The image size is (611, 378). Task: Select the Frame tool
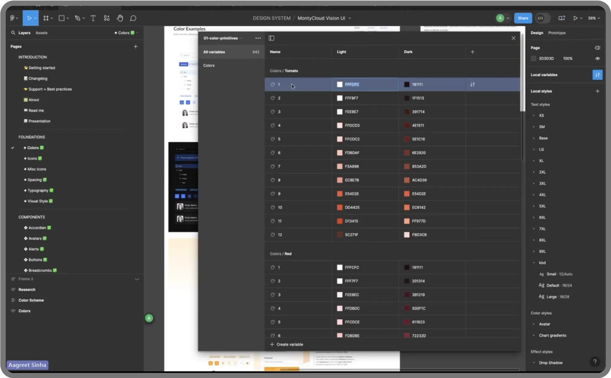[x=45, y=18]
